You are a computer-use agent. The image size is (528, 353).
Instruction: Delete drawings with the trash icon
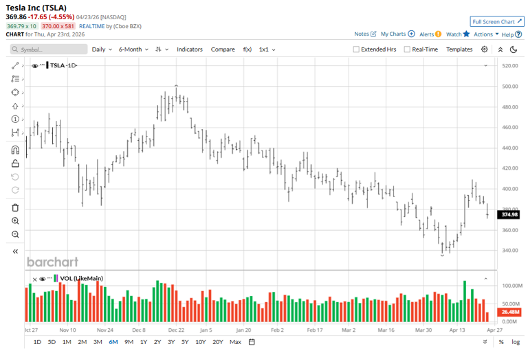(15, 207)
